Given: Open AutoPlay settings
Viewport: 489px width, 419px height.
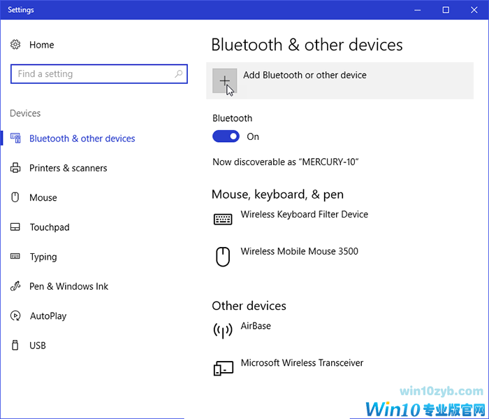Looking at the screenshot, I should pos(48,316).
